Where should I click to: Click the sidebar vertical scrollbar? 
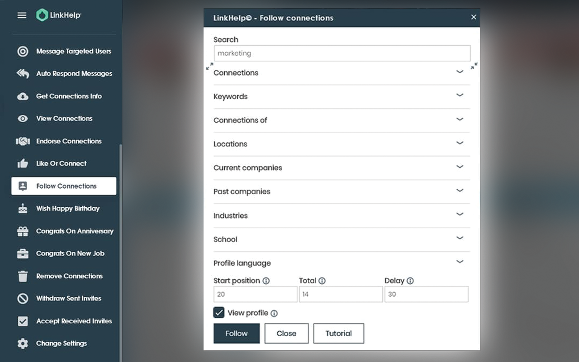coord(120,252)
